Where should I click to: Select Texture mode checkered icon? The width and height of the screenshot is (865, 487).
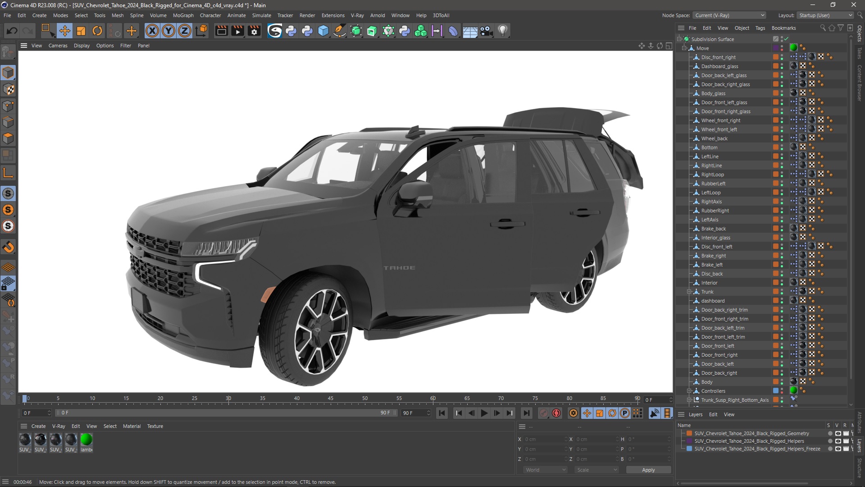(8, 89)
